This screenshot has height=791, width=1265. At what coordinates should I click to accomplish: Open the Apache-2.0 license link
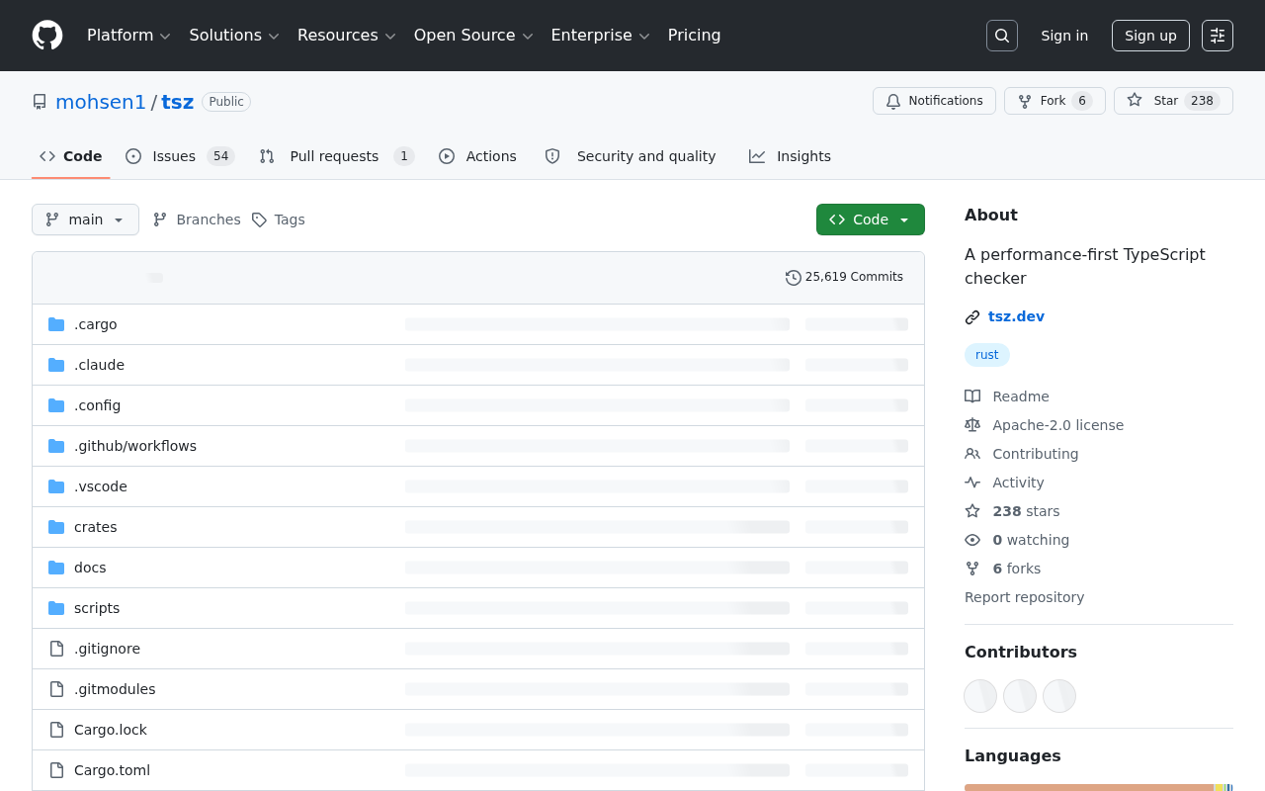tap(1058, 425)
